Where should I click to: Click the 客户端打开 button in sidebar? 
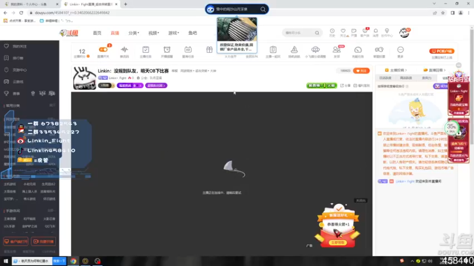tap(16, 242)
